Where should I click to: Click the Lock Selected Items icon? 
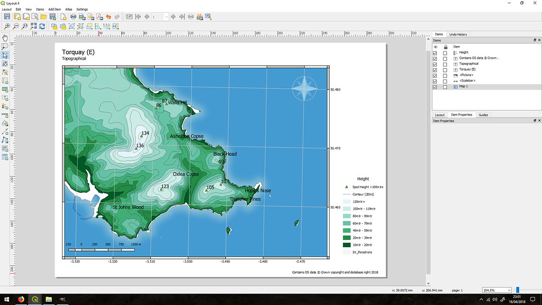(x=55, y=26)
